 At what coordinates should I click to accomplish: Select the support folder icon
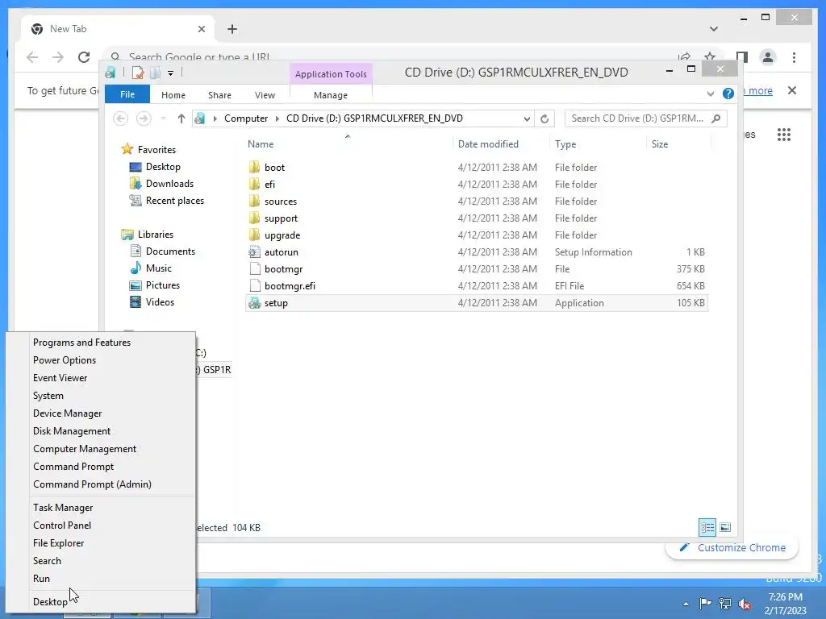[x=254, y=218]
